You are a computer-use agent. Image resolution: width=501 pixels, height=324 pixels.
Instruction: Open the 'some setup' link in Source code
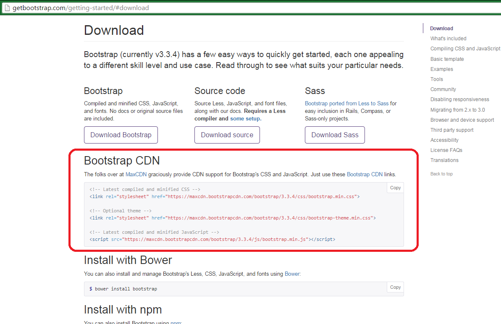245,118
